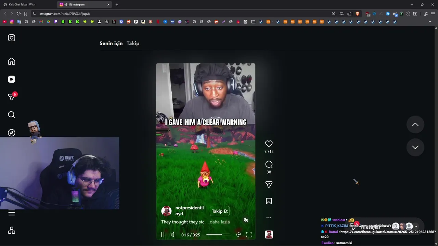Open Brave Shields lion icon

point(358,14)
